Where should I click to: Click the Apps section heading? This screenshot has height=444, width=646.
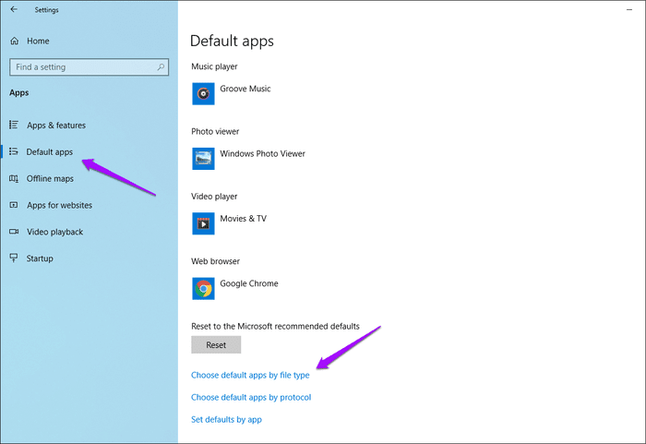19,92
